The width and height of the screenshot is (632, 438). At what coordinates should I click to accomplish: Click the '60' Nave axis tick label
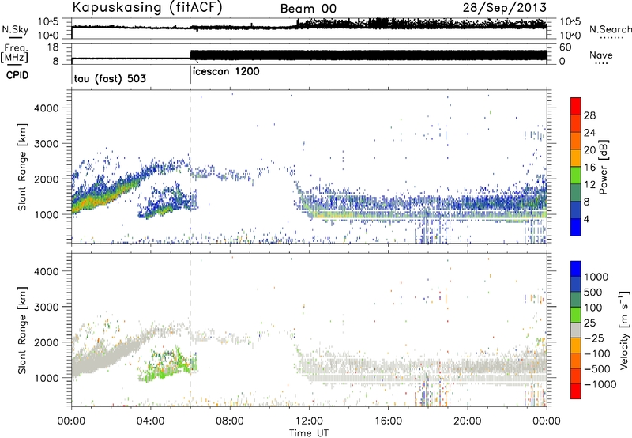click(565, 47)
